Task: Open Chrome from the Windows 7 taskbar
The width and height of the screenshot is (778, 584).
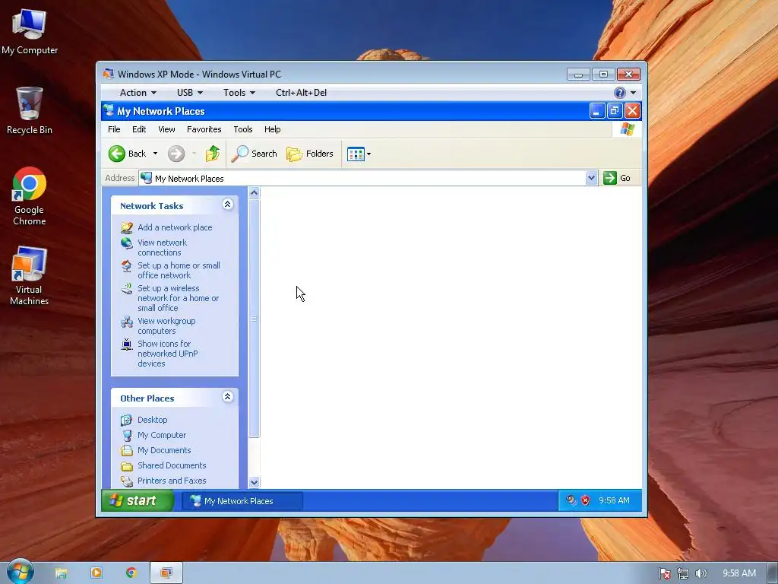Action: (131, 573)
